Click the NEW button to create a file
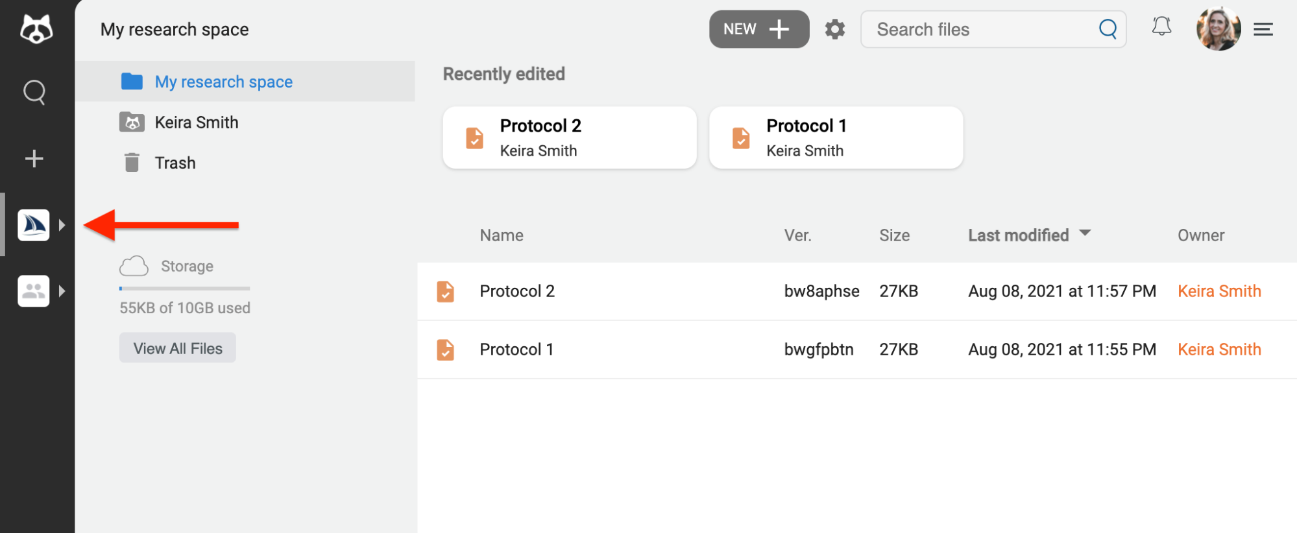1297x533 pixels. [758, 29]
